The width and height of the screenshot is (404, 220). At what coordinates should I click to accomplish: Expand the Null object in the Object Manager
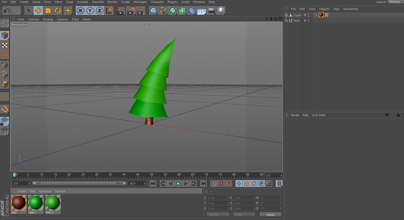[287, 20]
